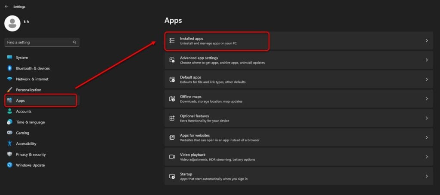Click the Optional features grid icon
This screenshot has height=195, width=440.
pos(172,118)
